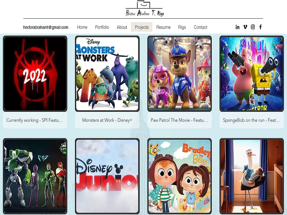Click the Facebook icon
Screen dimensions: 287x215
point(260,27)
